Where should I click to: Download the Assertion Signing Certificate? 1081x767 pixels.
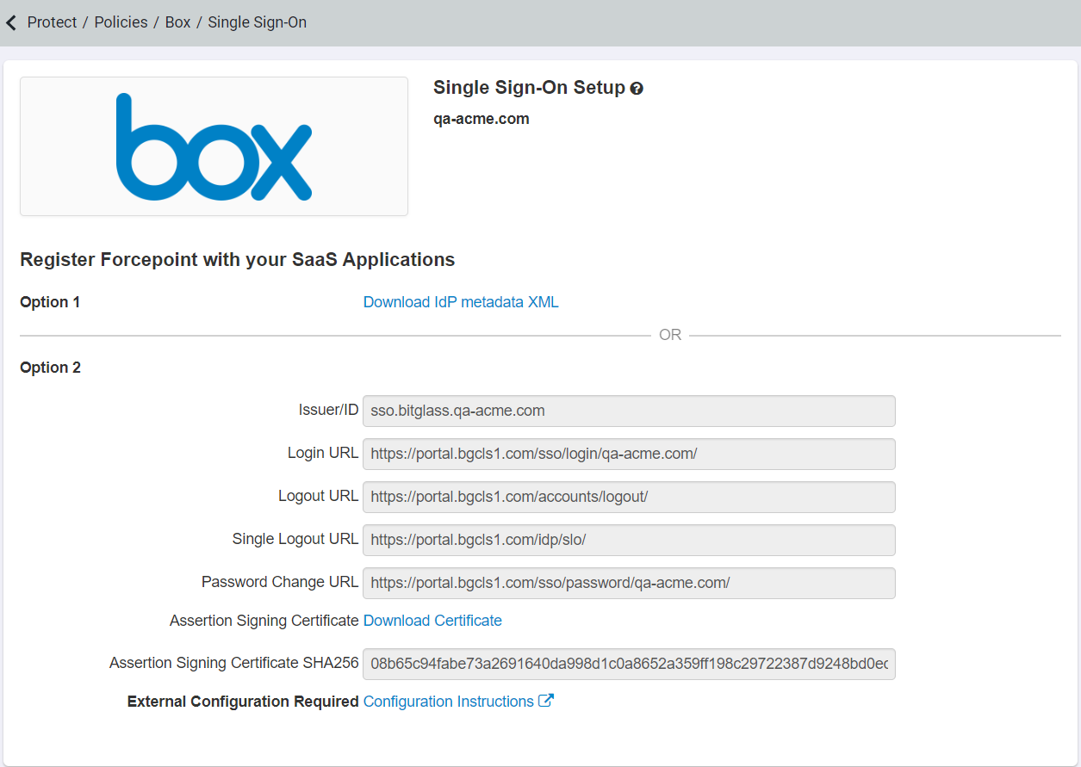pyautogui.click(x=432, y=621)
